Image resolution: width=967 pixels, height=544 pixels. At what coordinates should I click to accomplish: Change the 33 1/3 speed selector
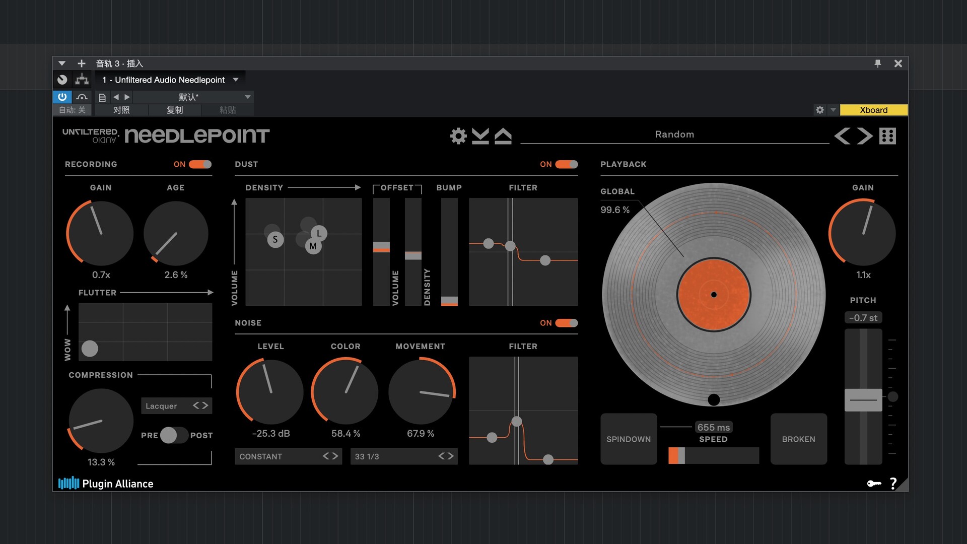404,456
